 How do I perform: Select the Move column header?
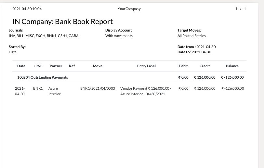click(98, 66)
